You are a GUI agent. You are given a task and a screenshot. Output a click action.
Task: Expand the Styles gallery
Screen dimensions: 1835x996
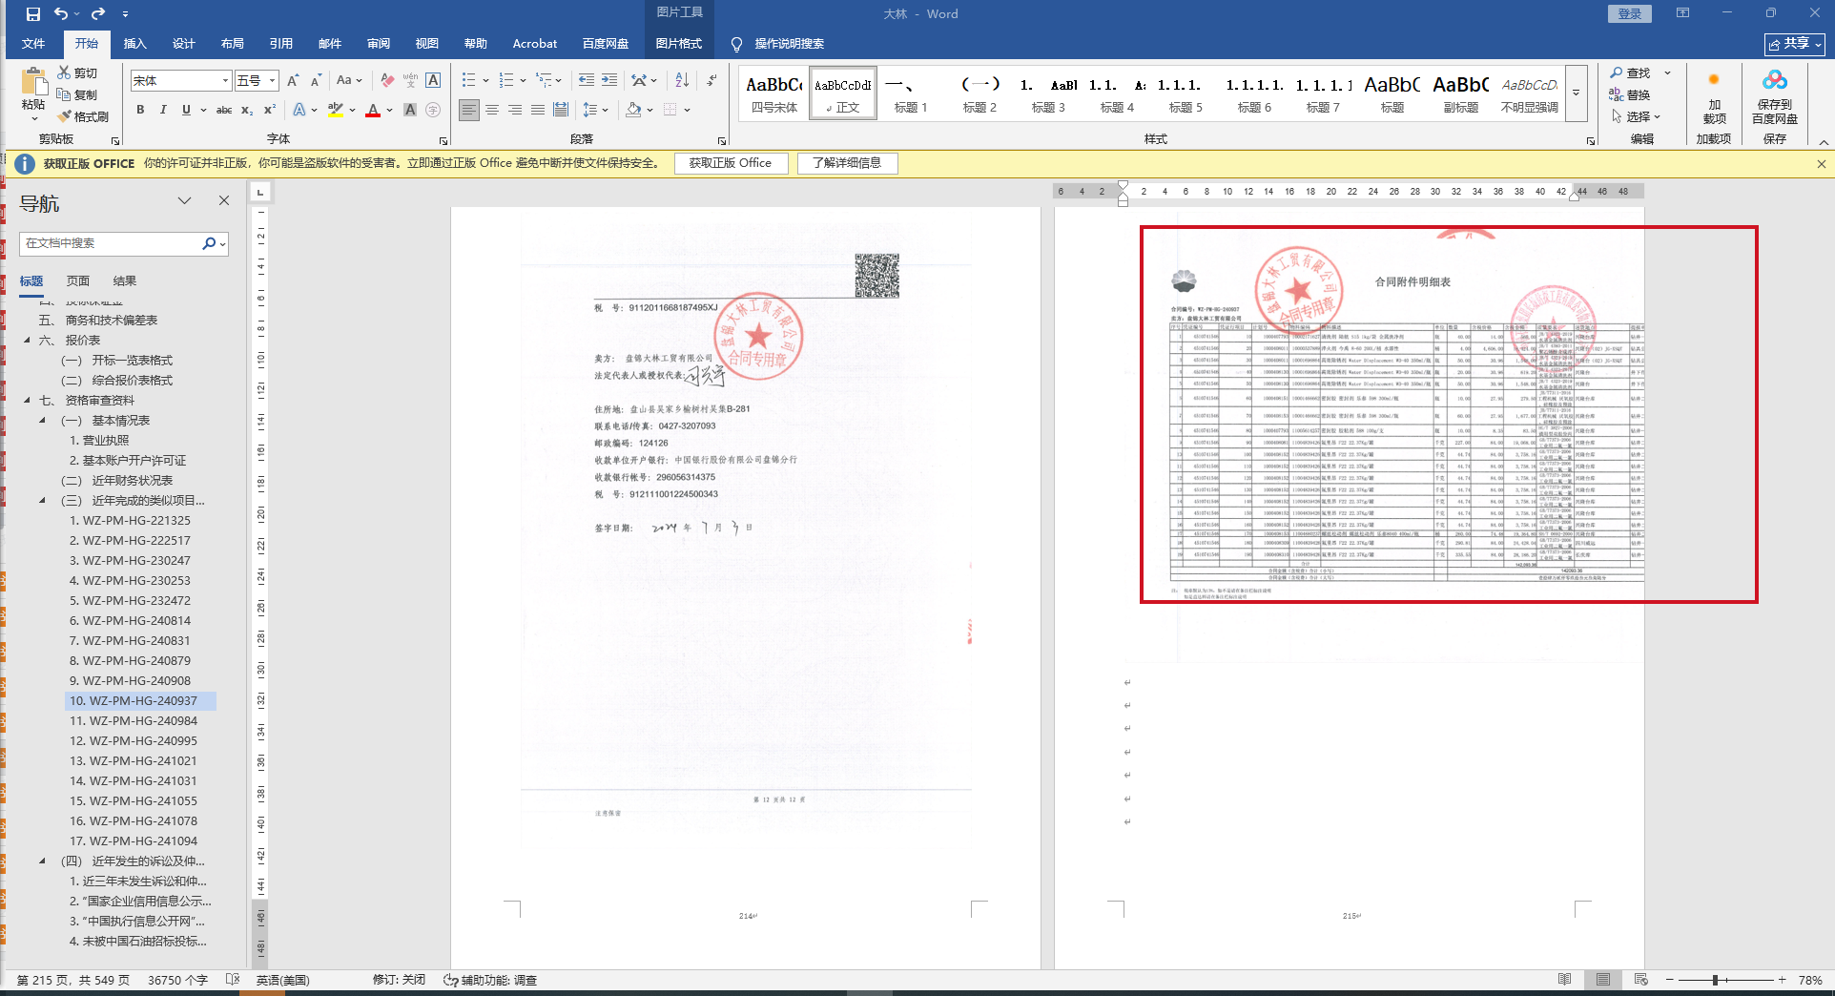point(1577,93)
